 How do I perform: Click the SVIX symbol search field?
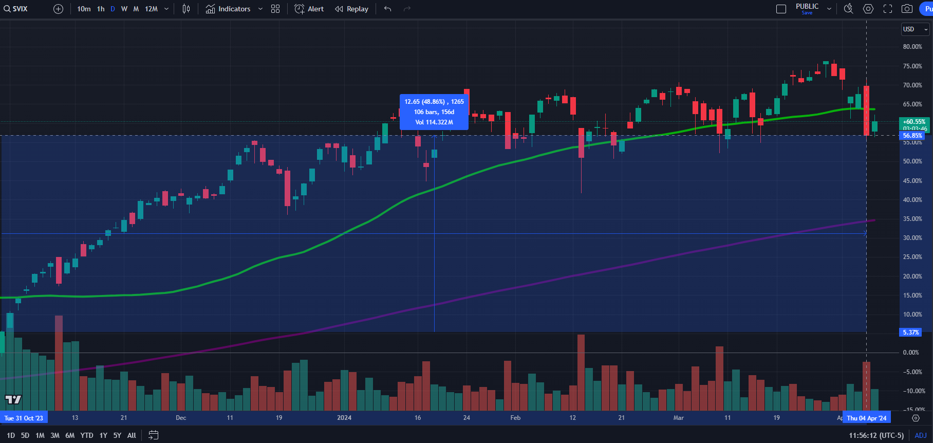tap(21, 9)
